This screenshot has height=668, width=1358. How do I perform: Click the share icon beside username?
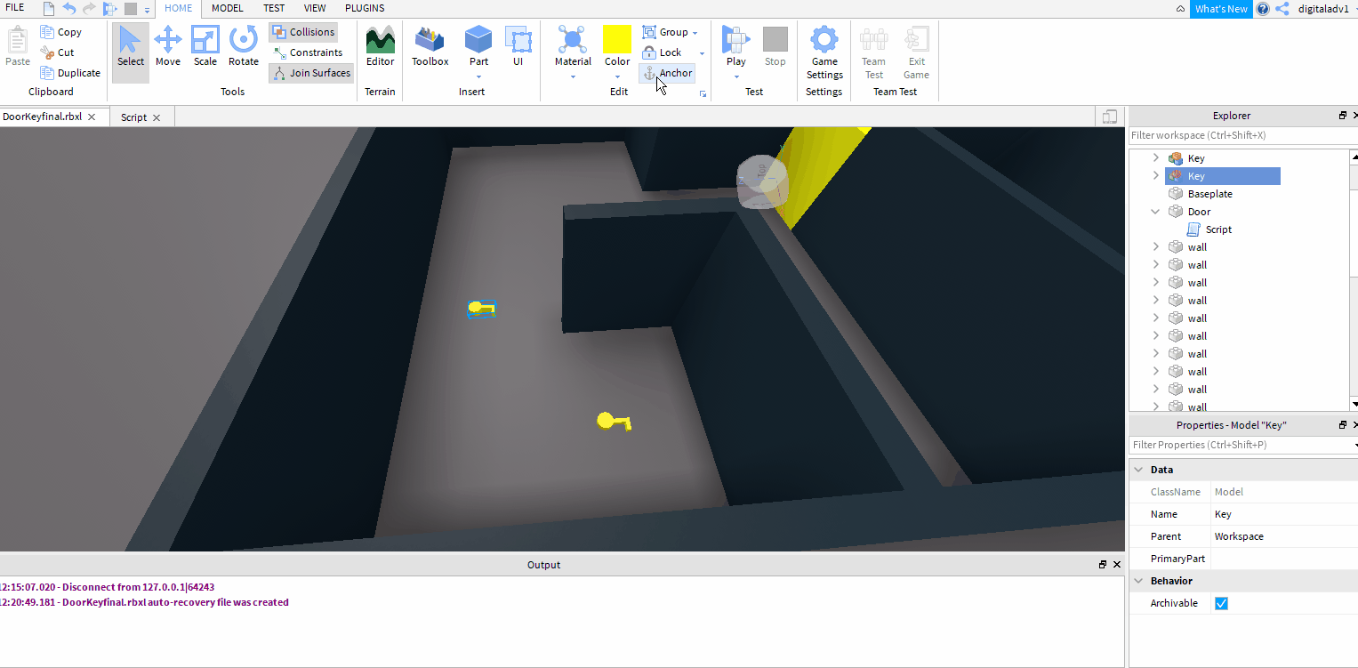tap(1282, 9)
